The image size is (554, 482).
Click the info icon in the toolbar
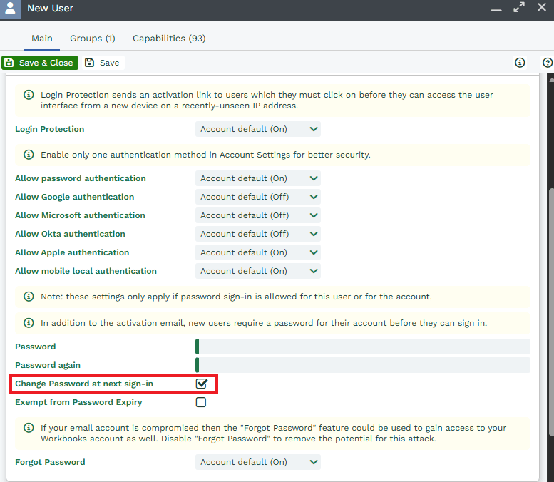click(x=520, y=63)
